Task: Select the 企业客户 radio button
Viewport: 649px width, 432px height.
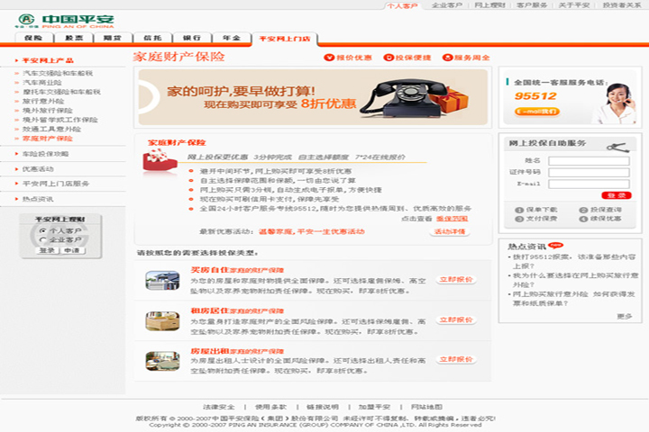Action: coord(43,240)
